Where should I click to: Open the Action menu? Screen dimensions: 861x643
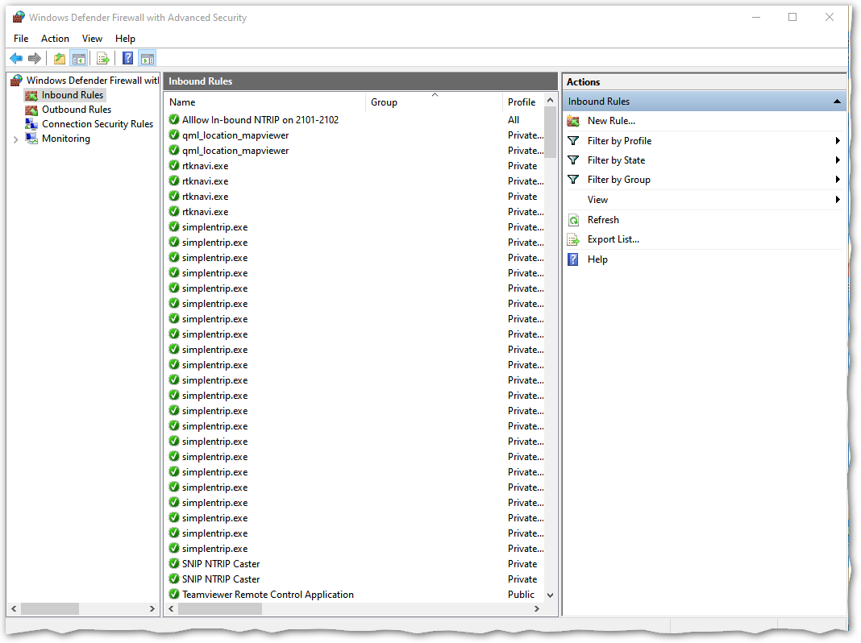pos(55,39)
